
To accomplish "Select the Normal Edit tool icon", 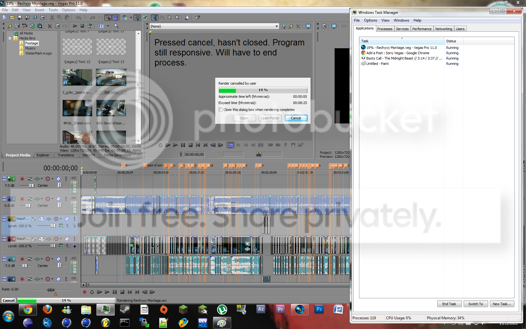I will coord(155,18).
